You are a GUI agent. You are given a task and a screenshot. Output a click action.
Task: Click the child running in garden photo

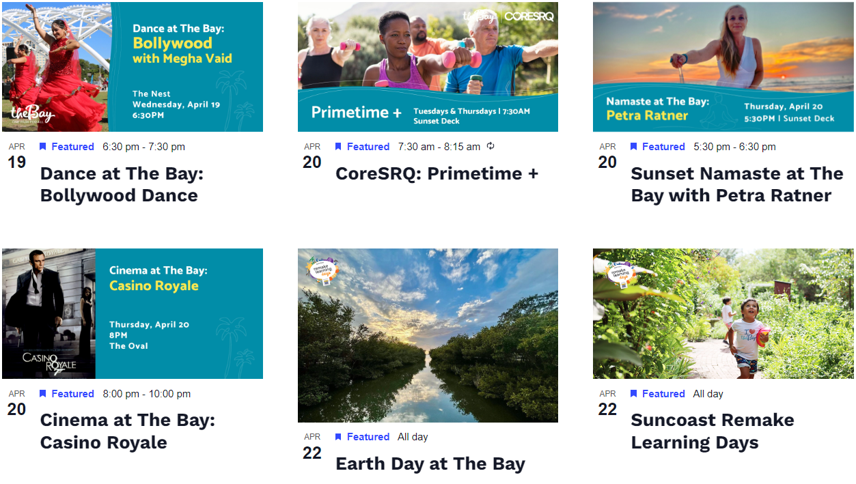(x=723, y=313)
